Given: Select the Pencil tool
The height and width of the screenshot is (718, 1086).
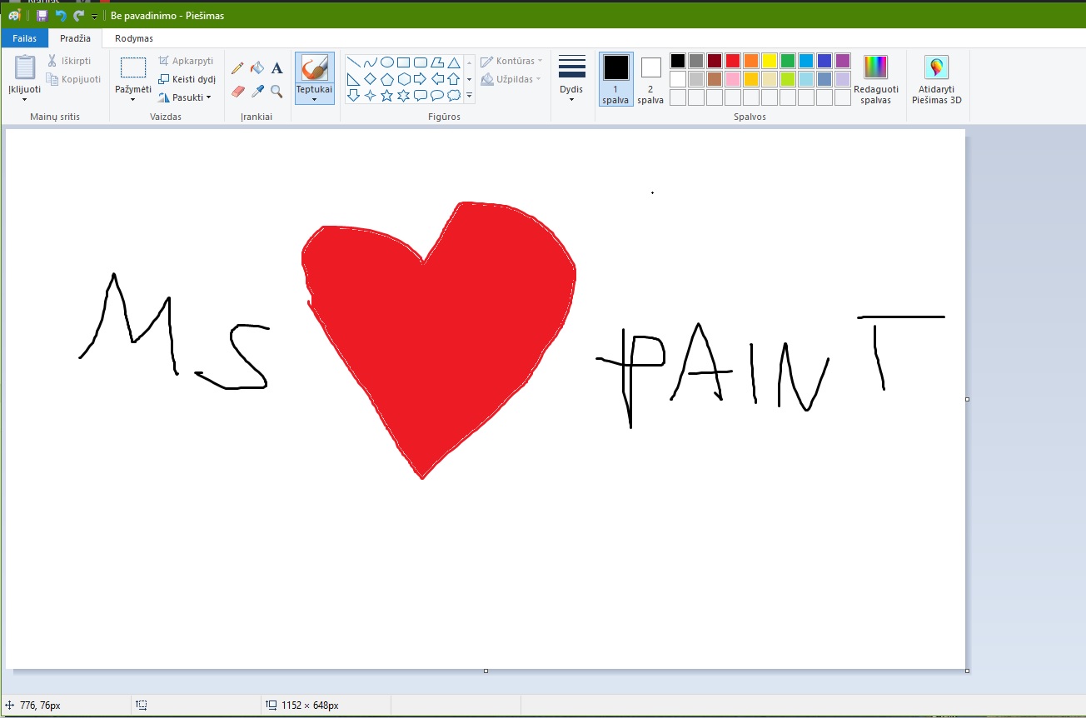Looking at the screenshot, I should pos(237,68).
